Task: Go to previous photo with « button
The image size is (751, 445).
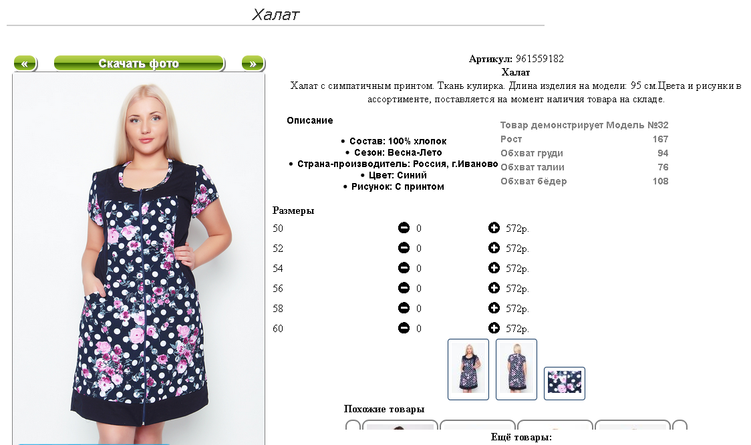Action: click(25, 63)
